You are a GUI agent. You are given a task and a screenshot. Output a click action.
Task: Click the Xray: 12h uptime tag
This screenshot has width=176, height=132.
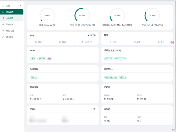(109, 59)
